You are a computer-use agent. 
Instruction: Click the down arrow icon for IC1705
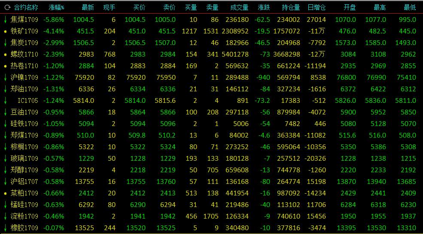[x=5, y=100]
